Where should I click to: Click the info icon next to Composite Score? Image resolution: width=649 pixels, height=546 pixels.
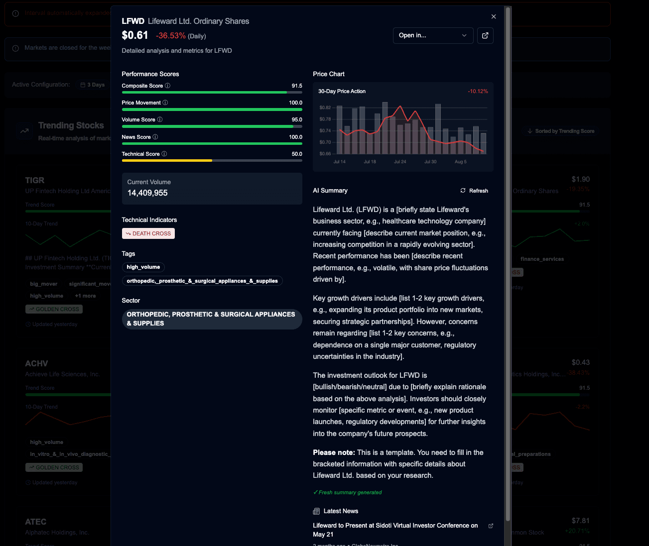click(x=167, y=86)
